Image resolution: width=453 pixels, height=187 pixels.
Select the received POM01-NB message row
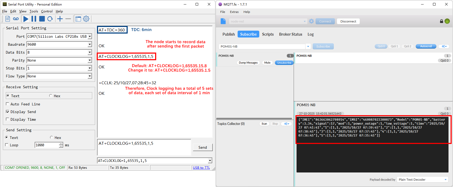point(373,58)
